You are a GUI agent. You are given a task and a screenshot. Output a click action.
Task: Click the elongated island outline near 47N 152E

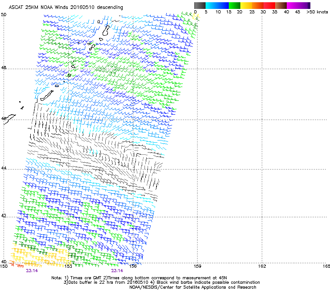[47, 95]
